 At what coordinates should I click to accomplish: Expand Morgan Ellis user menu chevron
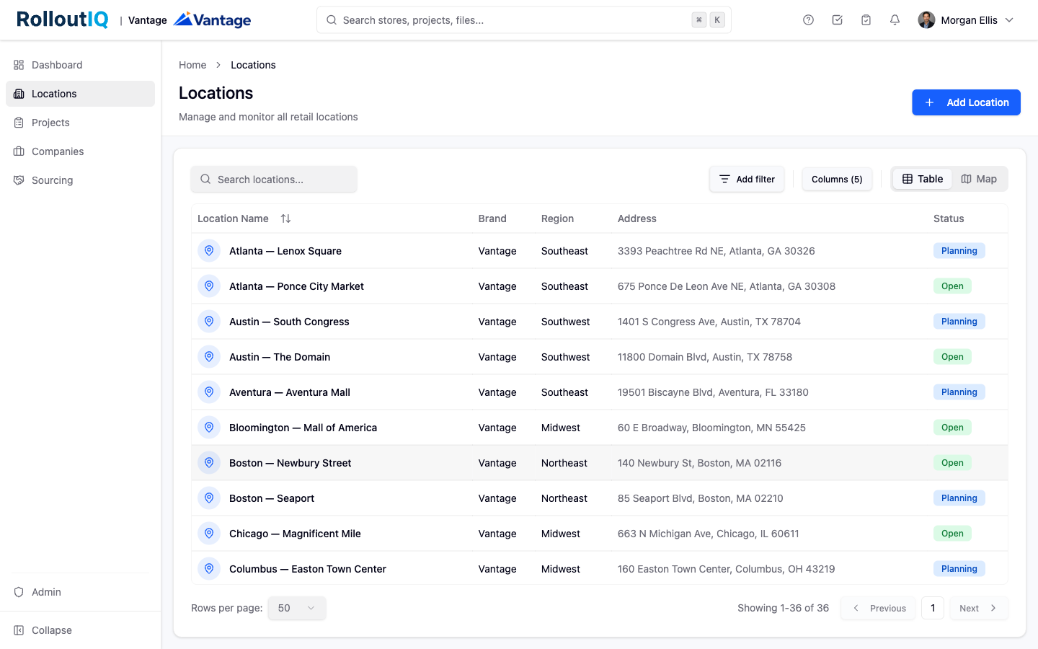[1009, 20]
